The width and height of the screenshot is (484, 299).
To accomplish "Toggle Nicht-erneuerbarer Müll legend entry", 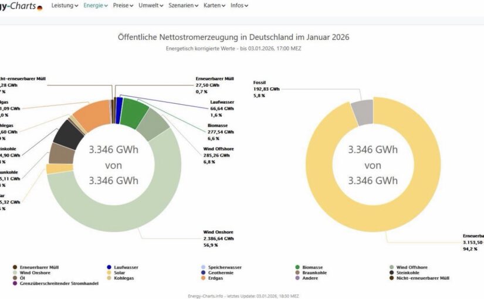I will coord(392,278).
